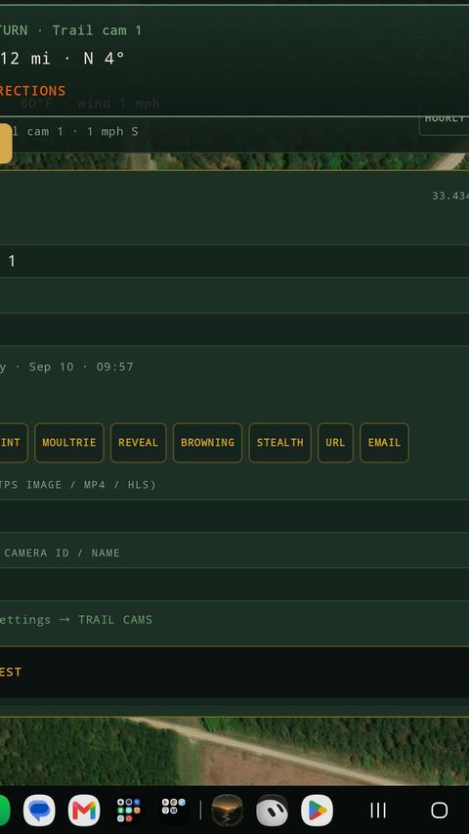Tap the 33.434 coordinate text

[450, 196]
